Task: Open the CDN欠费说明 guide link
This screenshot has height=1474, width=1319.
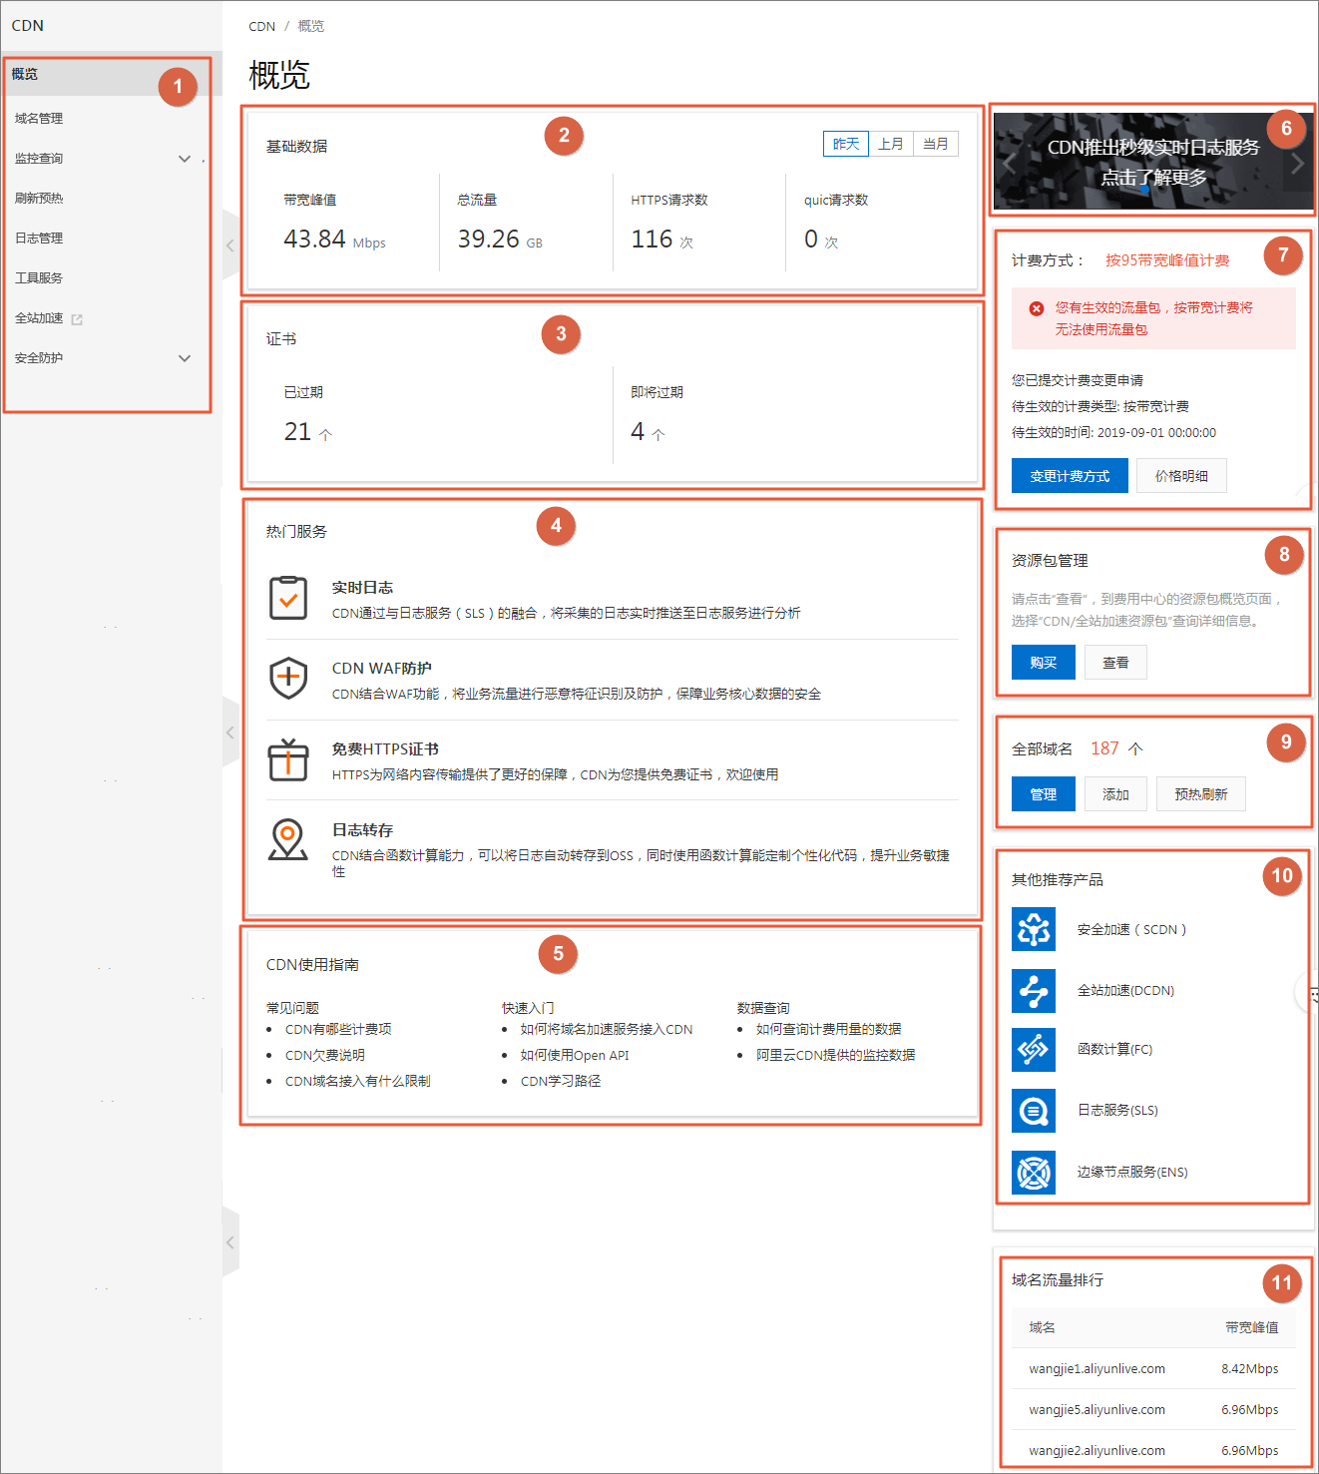Action: [x=325, y=1055]
